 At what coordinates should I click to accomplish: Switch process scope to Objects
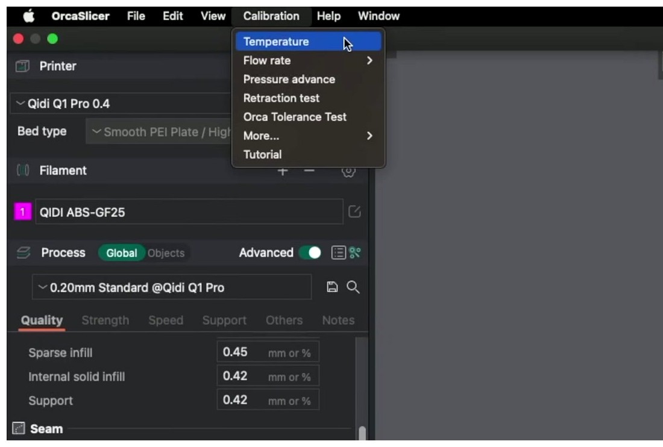(166, 252)
